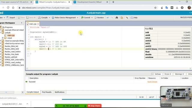Click the workspace scroll right arrow

pos(22,92)
